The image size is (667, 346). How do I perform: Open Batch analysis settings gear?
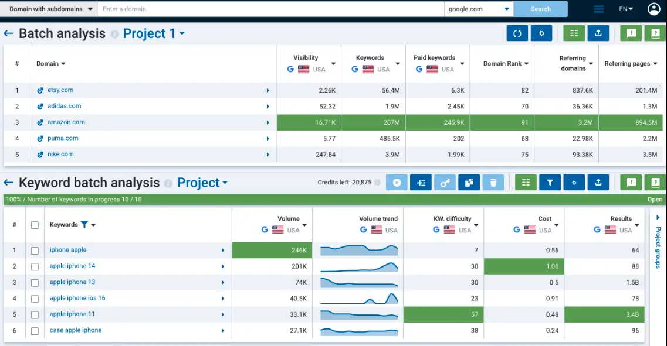(541, 33)
